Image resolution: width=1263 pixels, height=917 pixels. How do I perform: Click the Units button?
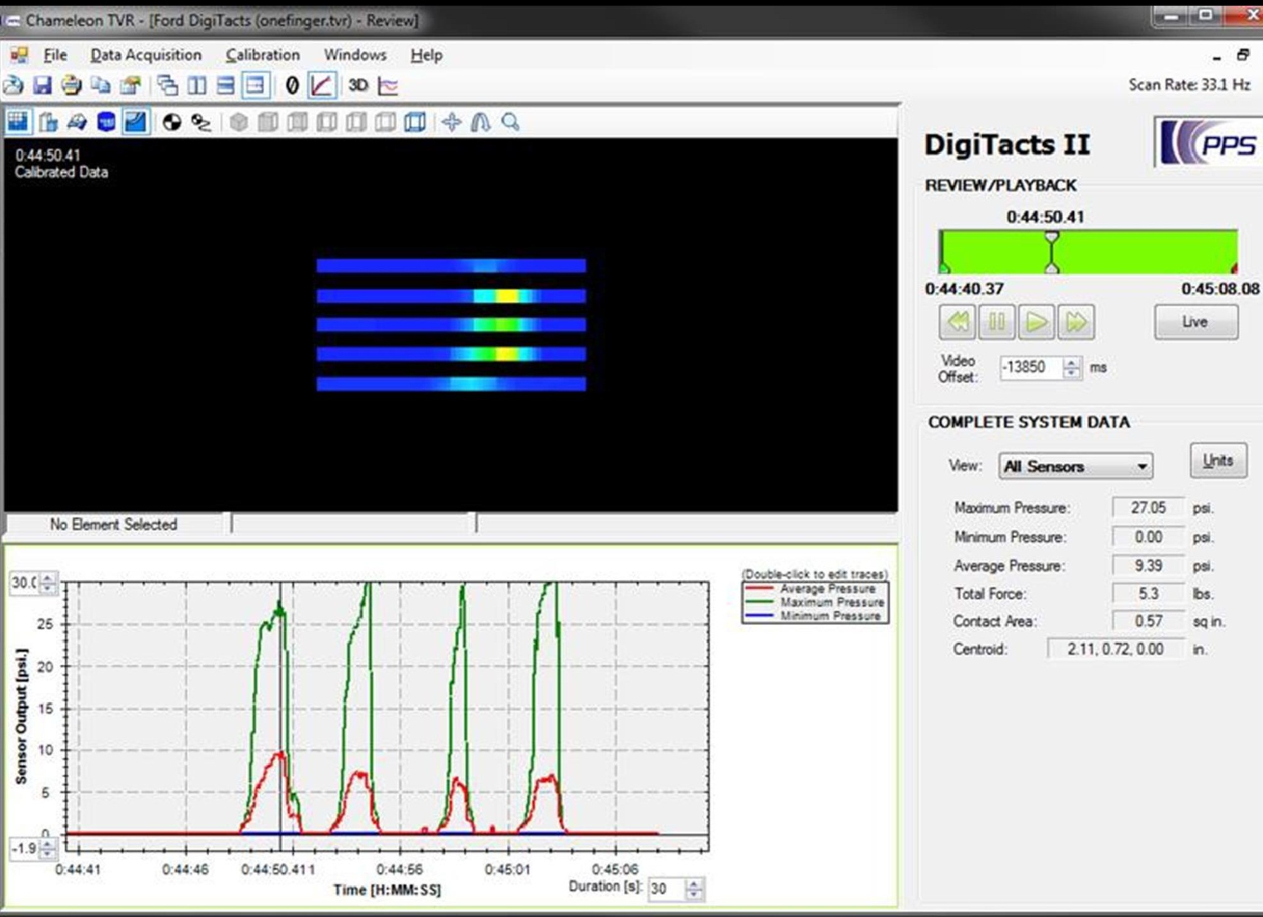1218,460
